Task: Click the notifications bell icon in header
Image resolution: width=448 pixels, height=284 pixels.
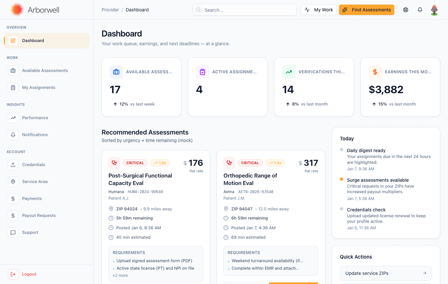Action: pyautogui.click(x=420, y=10)
